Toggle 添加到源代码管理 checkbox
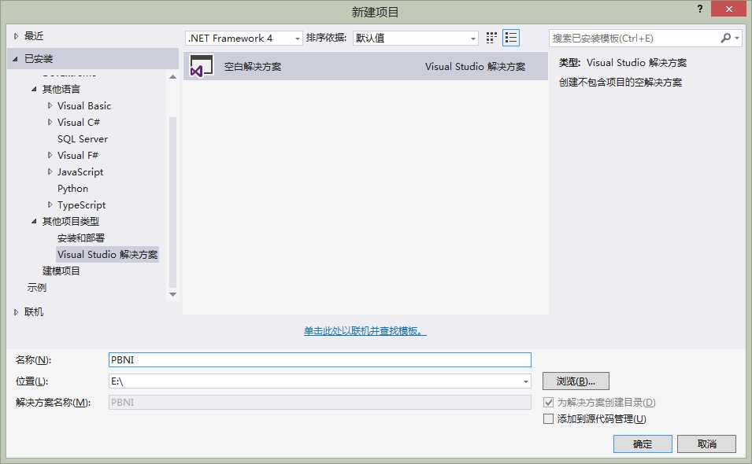 click(x=548, y=419)
